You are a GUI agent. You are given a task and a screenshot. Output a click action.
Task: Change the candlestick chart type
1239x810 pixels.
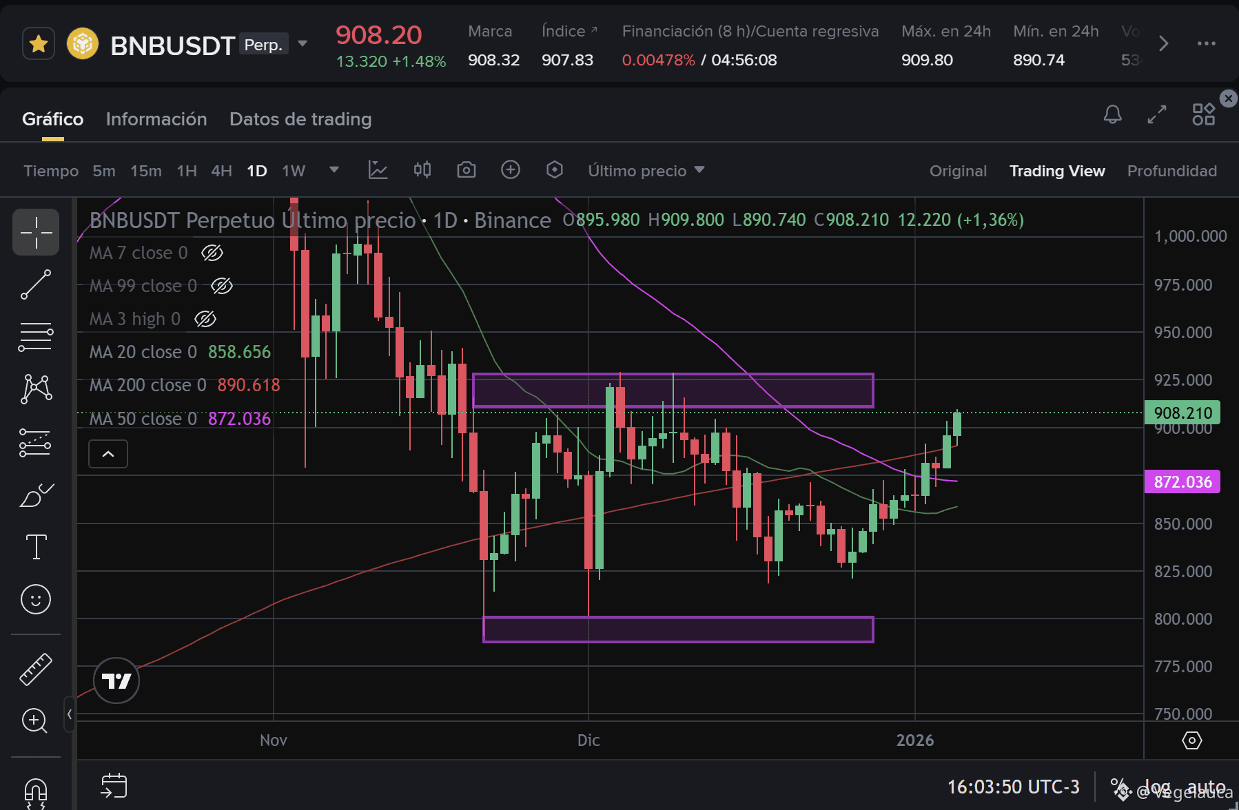pyautogui.click(x=422, y=169)
